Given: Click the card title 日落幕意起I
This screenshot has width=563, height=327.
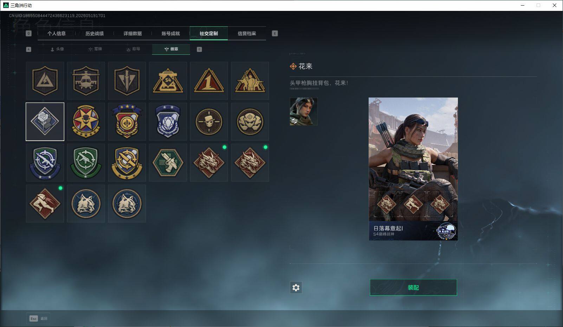Looking at the screenshot, I should (x=388, y=228).
